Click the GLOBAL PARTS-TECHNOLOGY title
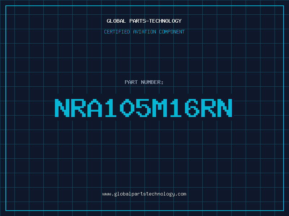The width and height of the screenshot is (289, 216). point(144,21)
